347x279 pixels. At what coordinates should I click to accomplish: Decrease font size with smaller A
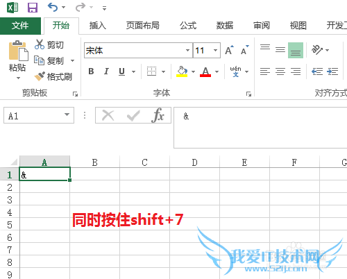point(245,50)
